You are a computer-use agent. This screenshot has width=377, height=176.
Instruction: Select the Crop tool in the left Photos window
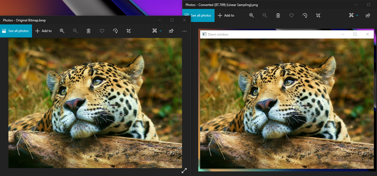point(129,31)
